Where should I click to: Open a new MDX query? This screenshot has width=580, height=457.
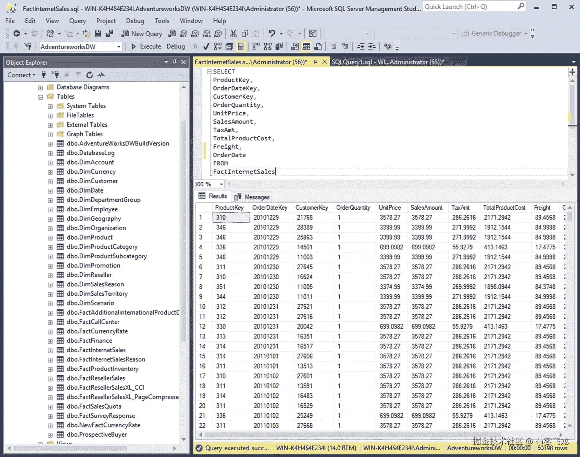tap(184, 33)
